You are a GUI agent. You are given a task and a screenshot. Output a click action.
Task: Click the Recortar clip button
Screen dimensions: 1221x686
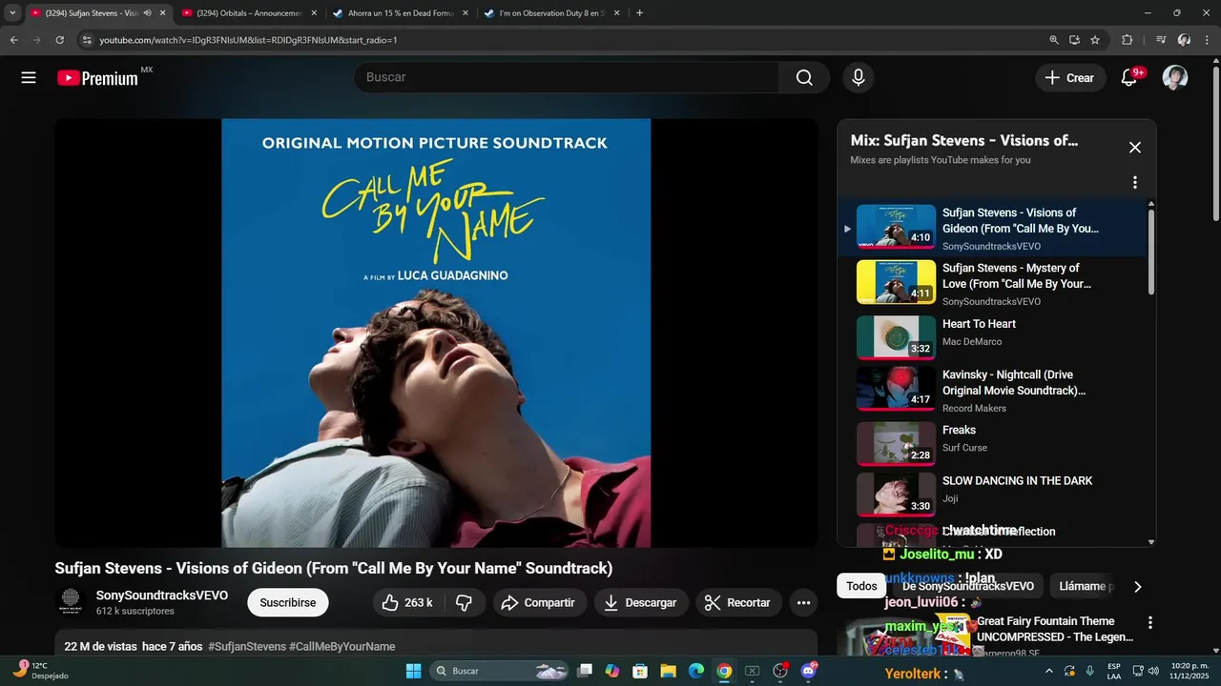pyautogui.click(x=738, y=602)
